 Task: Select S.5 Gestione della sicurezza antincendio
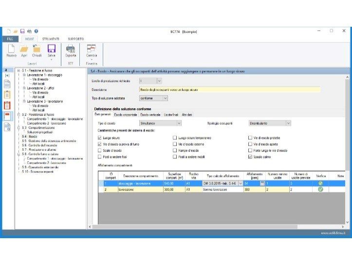tap(49, 141)
